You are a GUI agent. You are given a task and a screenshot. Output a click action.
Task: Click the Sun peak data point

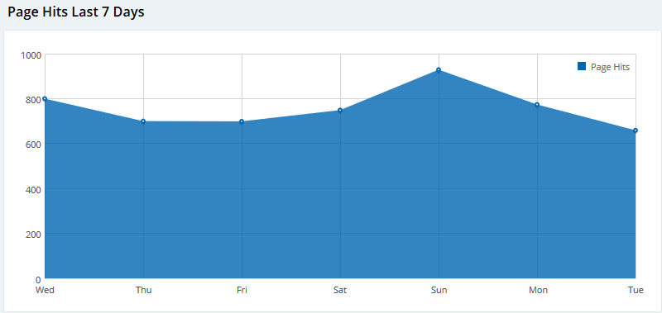pos(439,70)
